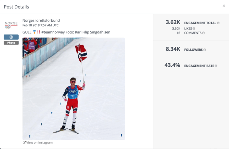Viewport: 229px width, 149px height.
Task: Click the Instagram platform icon badge
Action: coord(11,37)
